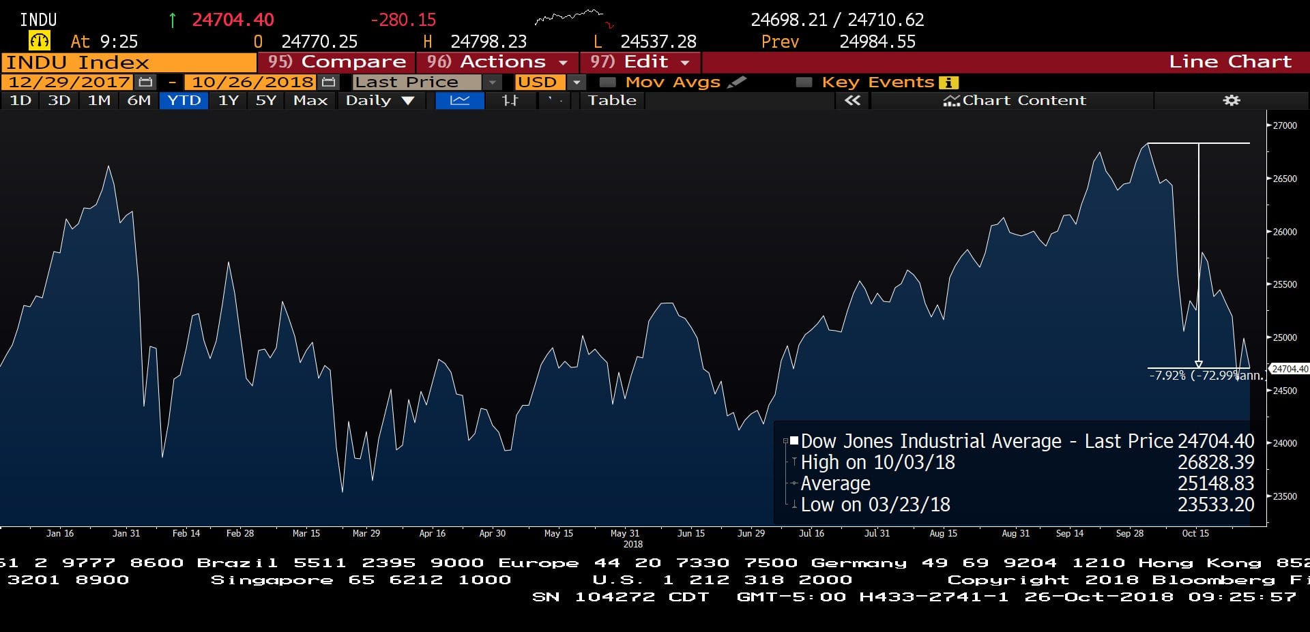Toggle the Key Events checkbox
The width and height of the screenshot is (1310, 632).
point(804,82)
